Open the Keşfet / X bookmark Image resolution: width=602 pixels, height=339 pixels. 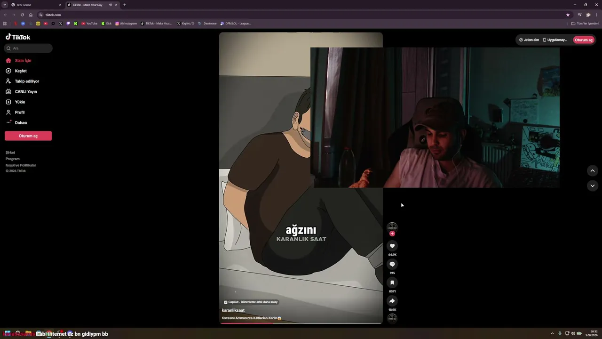click(185, 24)
